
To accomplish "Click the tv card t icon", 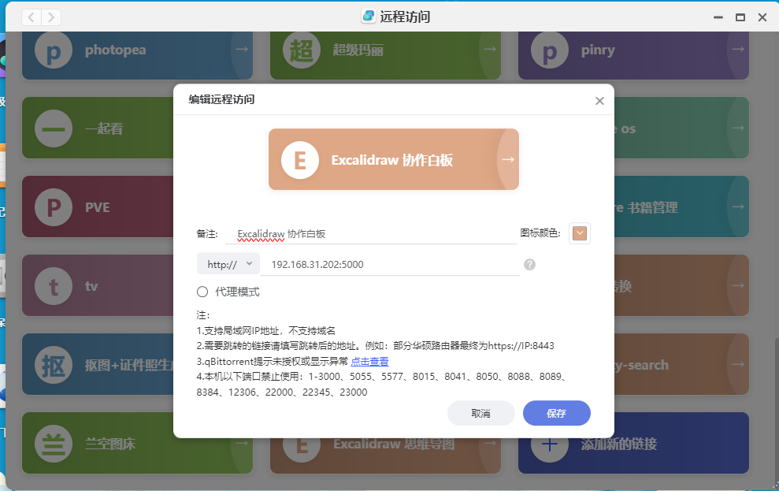I will tap(54, 286).
